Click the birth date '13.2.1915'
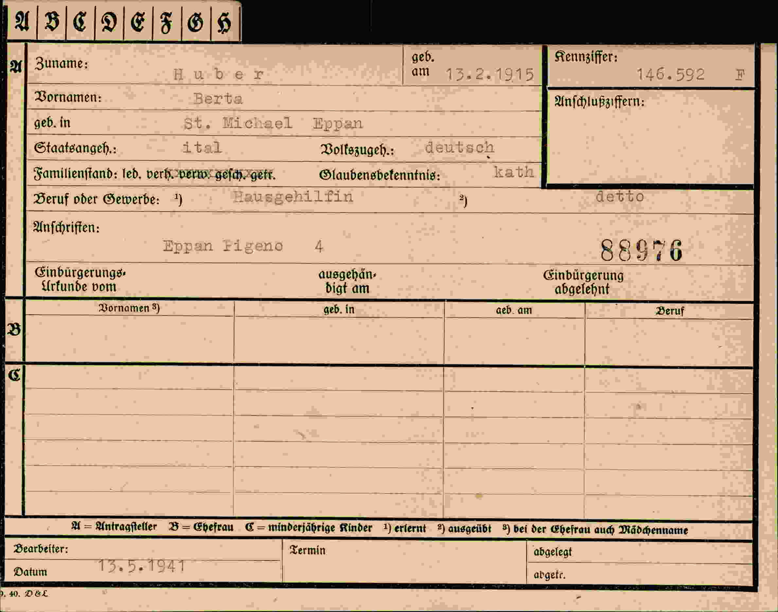This screenshot has width=778, height=612. 490,75
